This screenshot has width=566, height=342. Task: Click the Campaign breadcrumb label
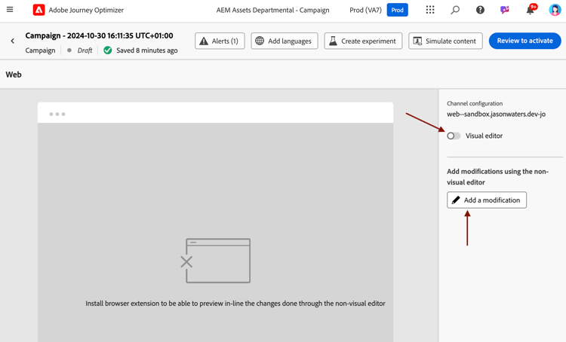pyautogui.click(x=40, y=50)
